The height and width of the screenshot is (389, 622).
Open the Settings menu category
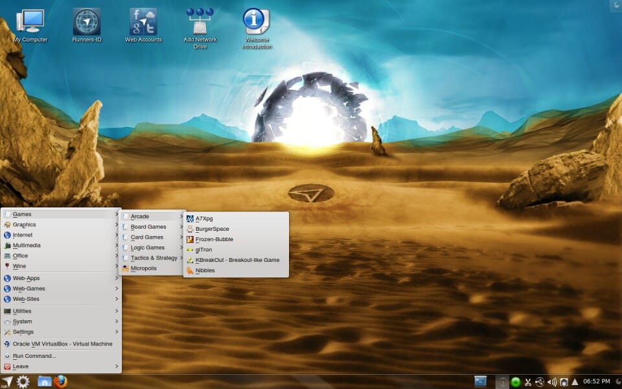pos(61,331)
